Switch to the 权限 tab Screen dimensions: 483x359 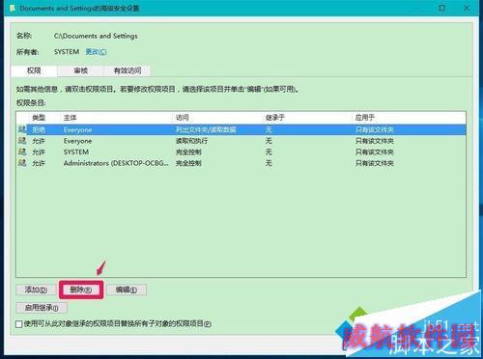coord(34,70)
